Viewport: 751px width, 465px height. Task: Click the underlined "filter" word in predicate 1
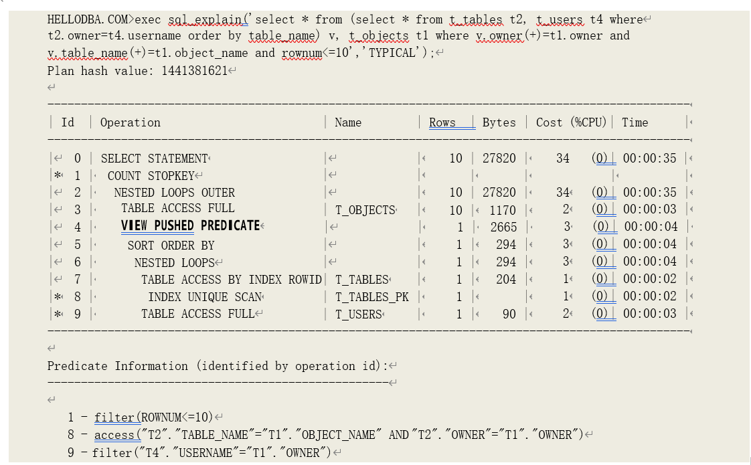coord(114,417)
